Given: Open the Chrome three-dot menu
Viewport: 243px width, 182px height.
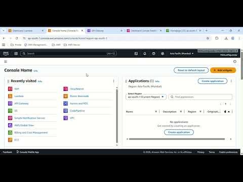Looking at the screenshot, I should click(x=239, y=38).
